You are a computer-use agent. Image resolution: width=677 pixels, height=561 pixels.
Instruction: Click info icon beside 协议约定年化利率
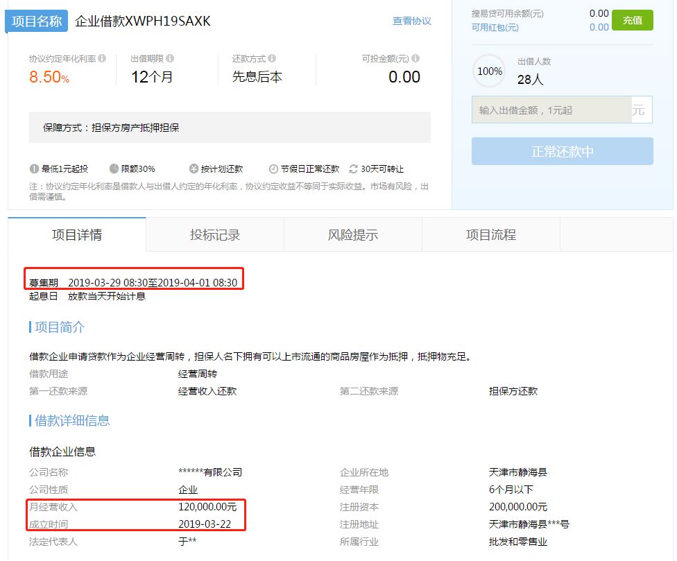(102, 59)
